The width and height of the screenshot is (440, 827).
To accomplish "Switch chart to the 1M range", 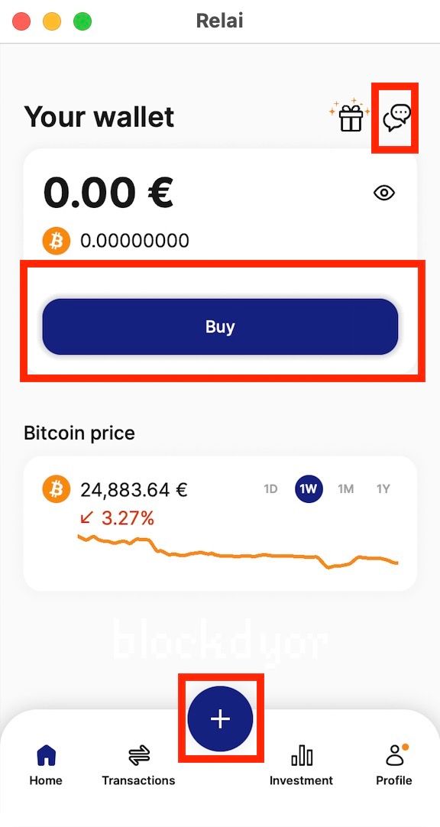I will [346, 489].
